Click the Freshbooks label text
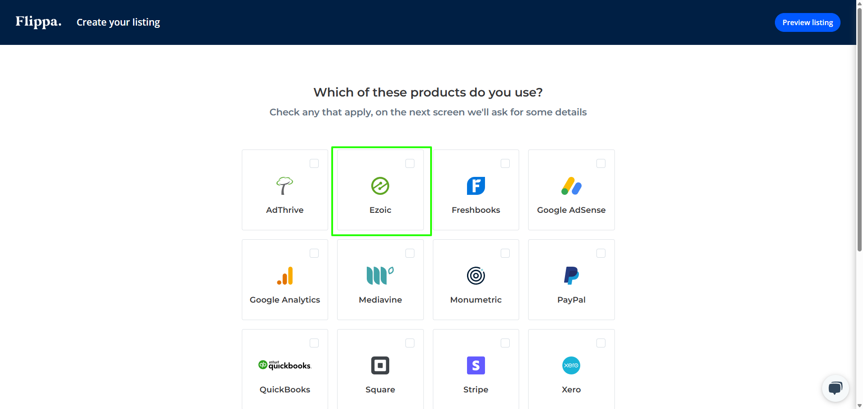The width and height of the screenshot is (863, 409). pyautogui.click(x=476, y=210)
